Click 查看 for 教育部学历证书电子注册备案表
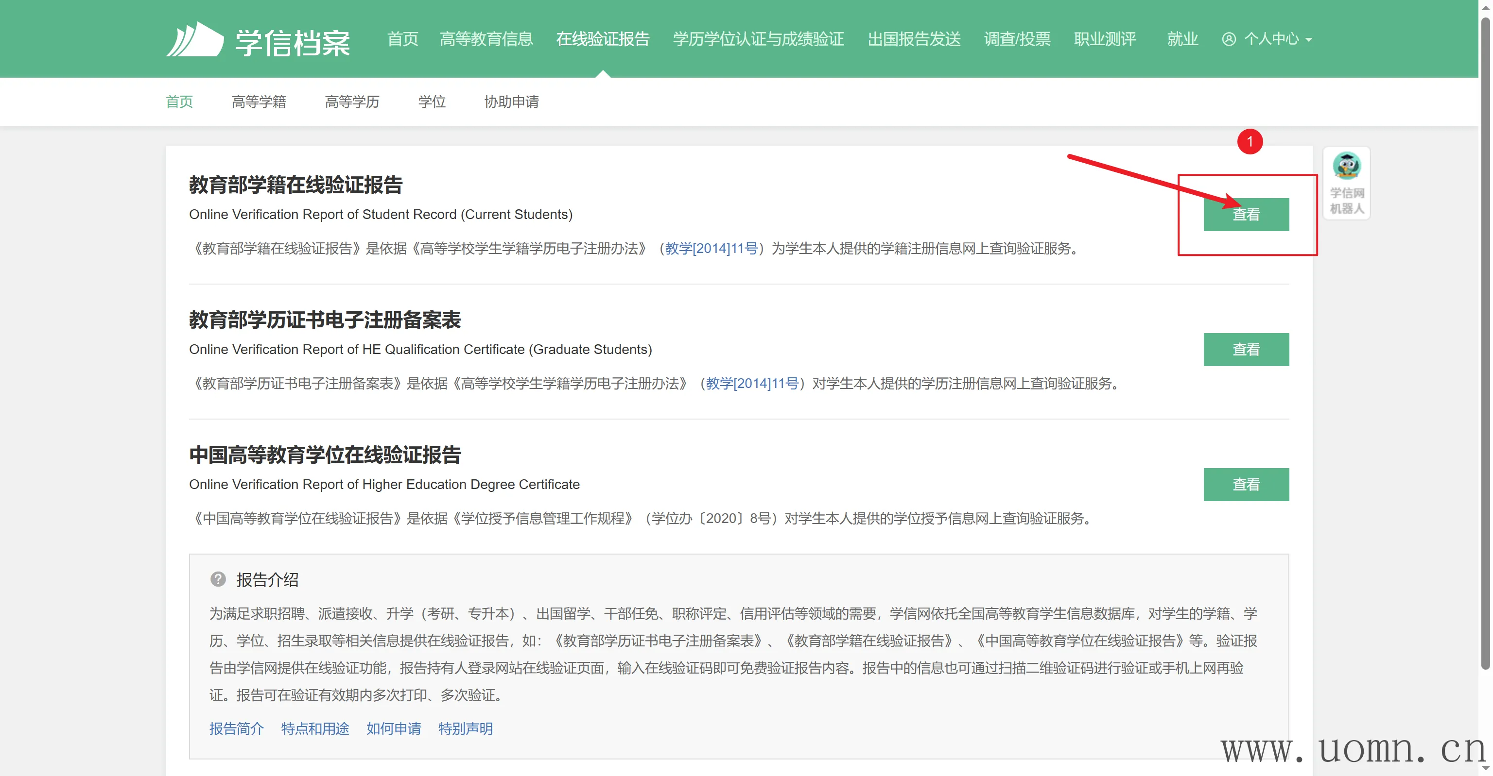Screen dimensions: 1493x776 1246,349
